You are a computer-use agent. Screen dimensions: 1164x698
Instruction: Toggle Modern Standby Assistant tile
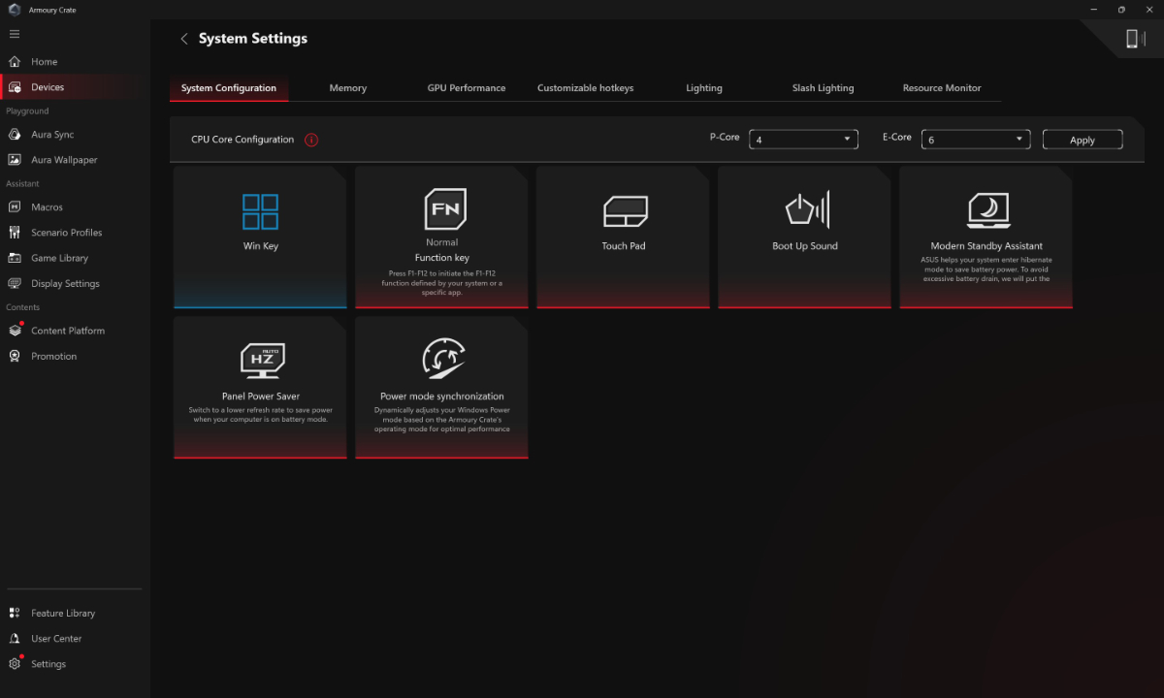986,238
